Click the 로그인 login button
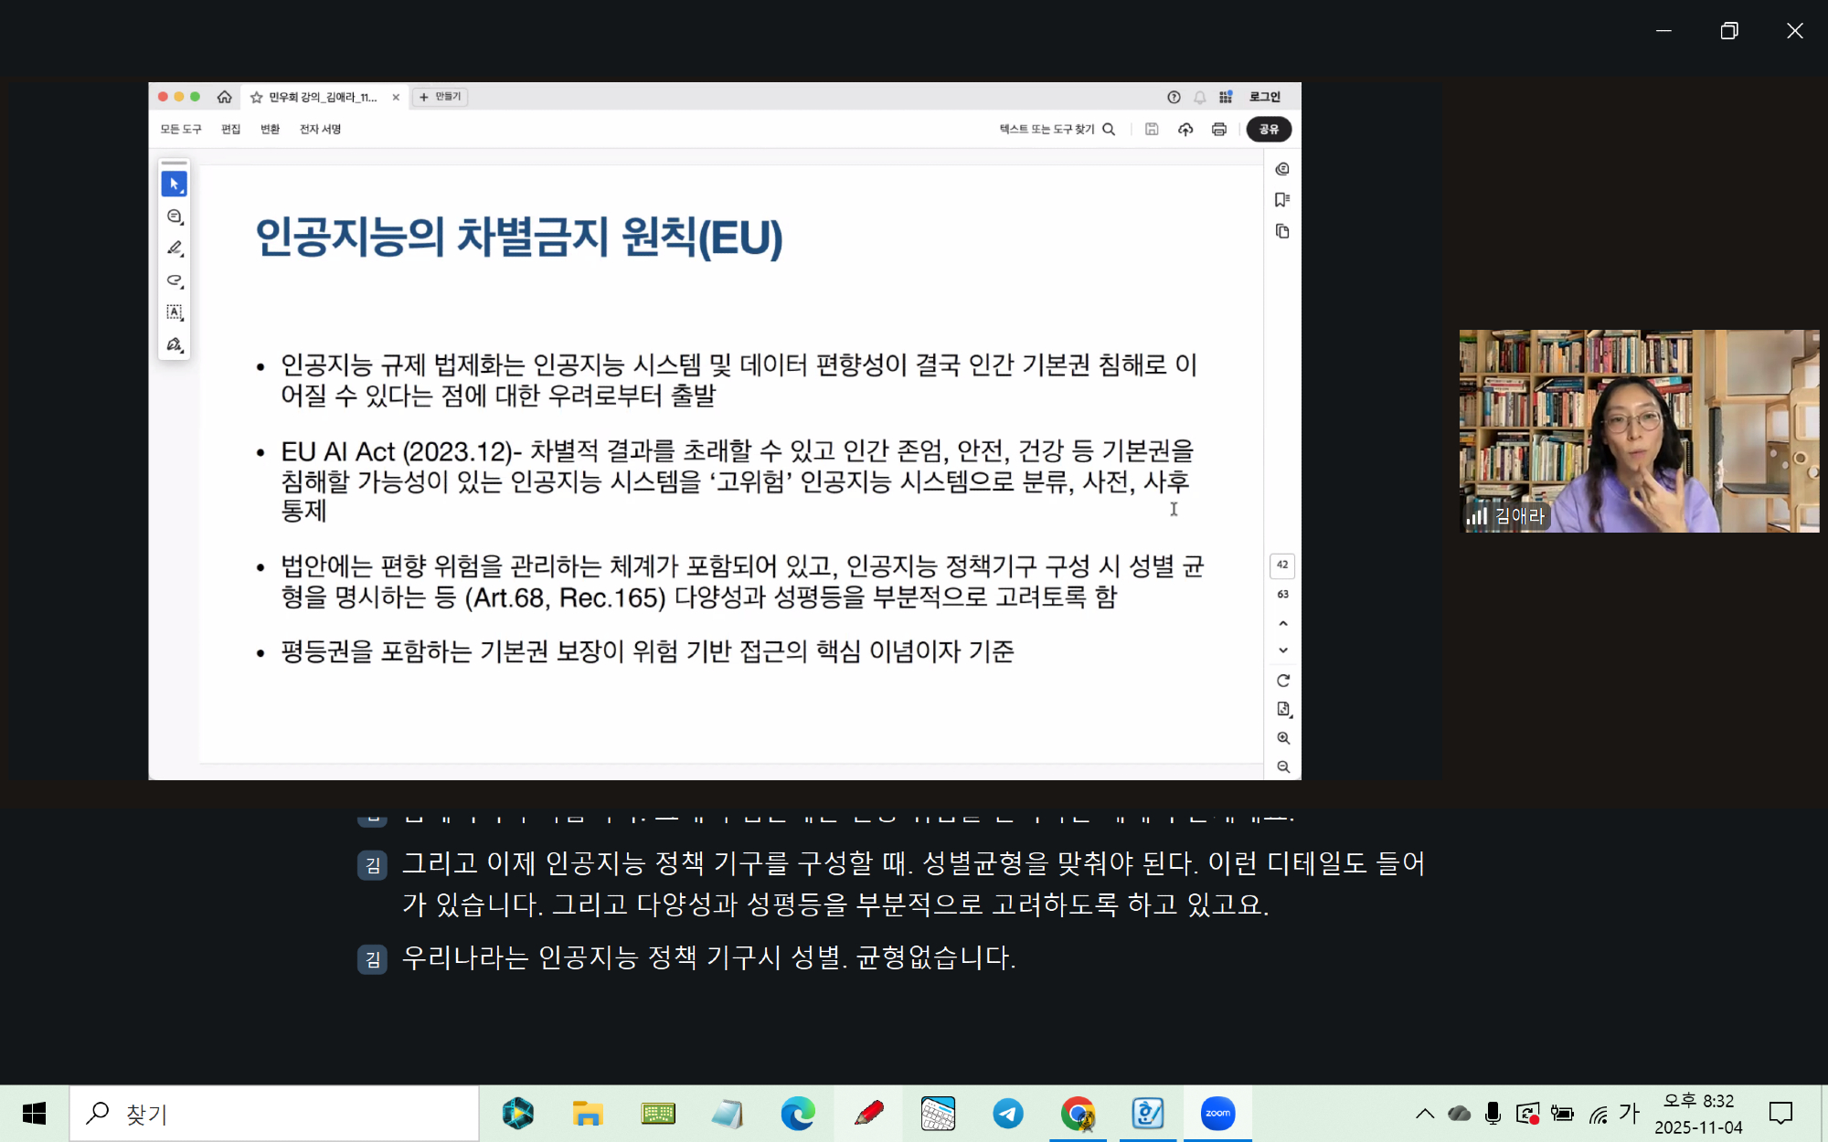Screen dimensions: 1828x1142 [x=1265, y=97]
